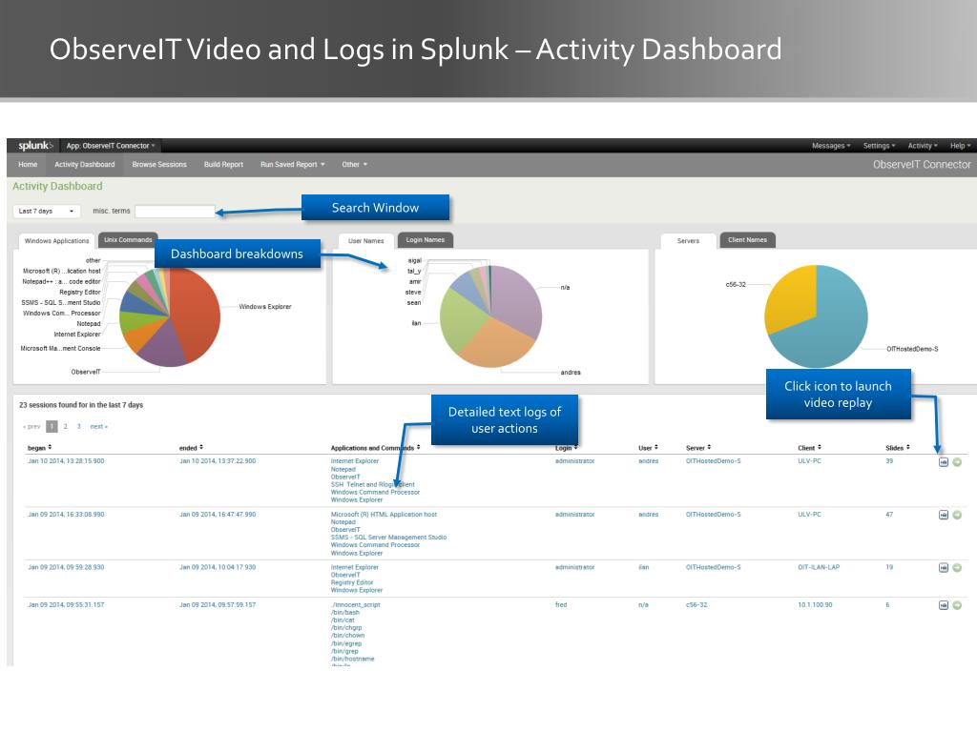Switch to the Unix Commands tab
This screenshot has width=977, height=732.
coord(128,240)
